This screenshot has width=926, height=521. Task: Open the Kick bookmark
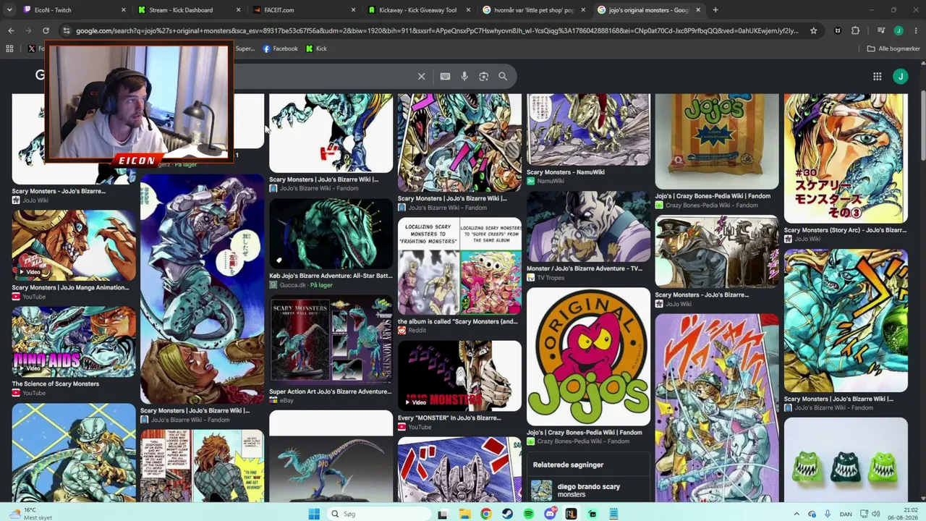point(316,48)
